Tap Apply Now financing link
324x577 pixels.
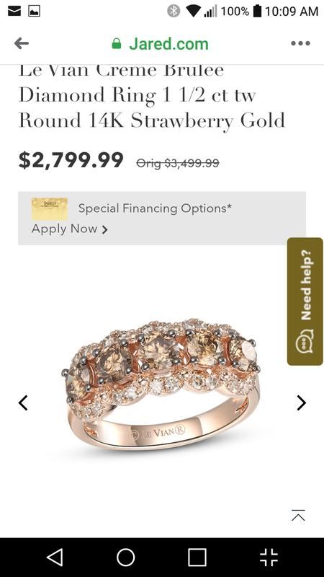pos(70,229)
